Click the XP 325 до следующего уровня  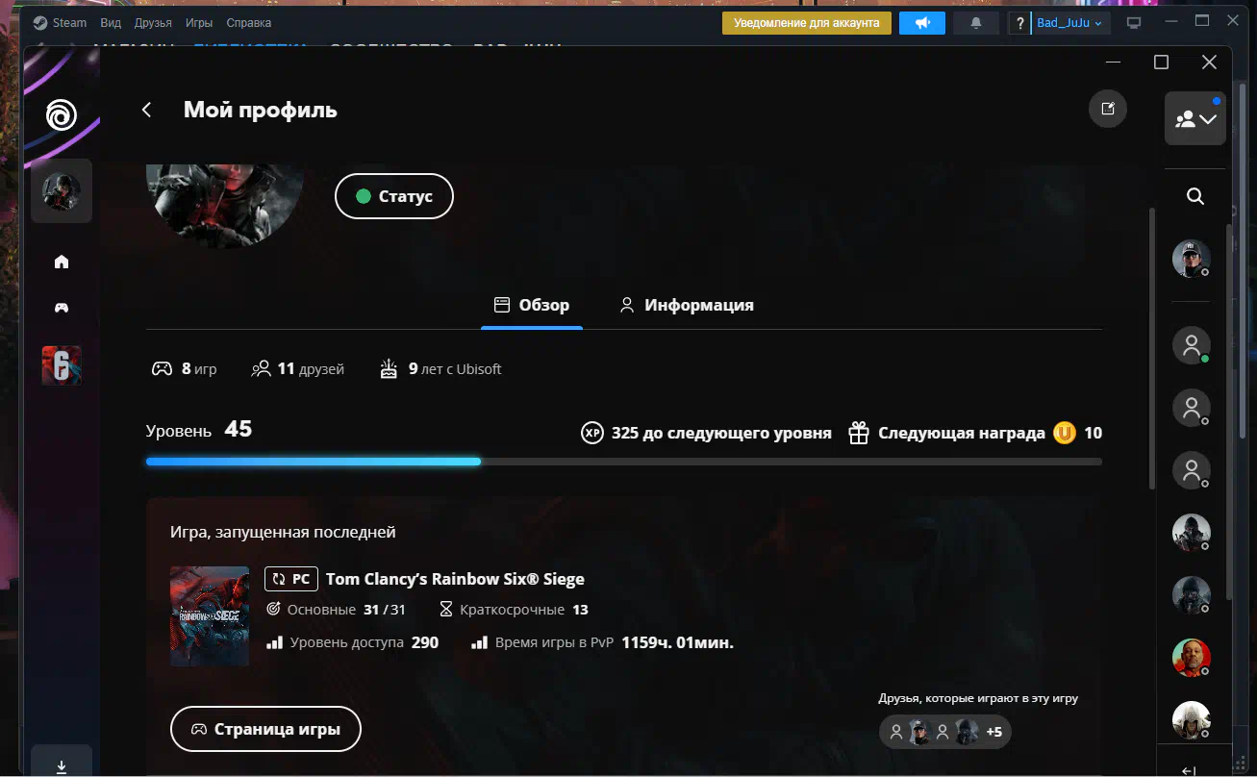(x=707, y=433)
